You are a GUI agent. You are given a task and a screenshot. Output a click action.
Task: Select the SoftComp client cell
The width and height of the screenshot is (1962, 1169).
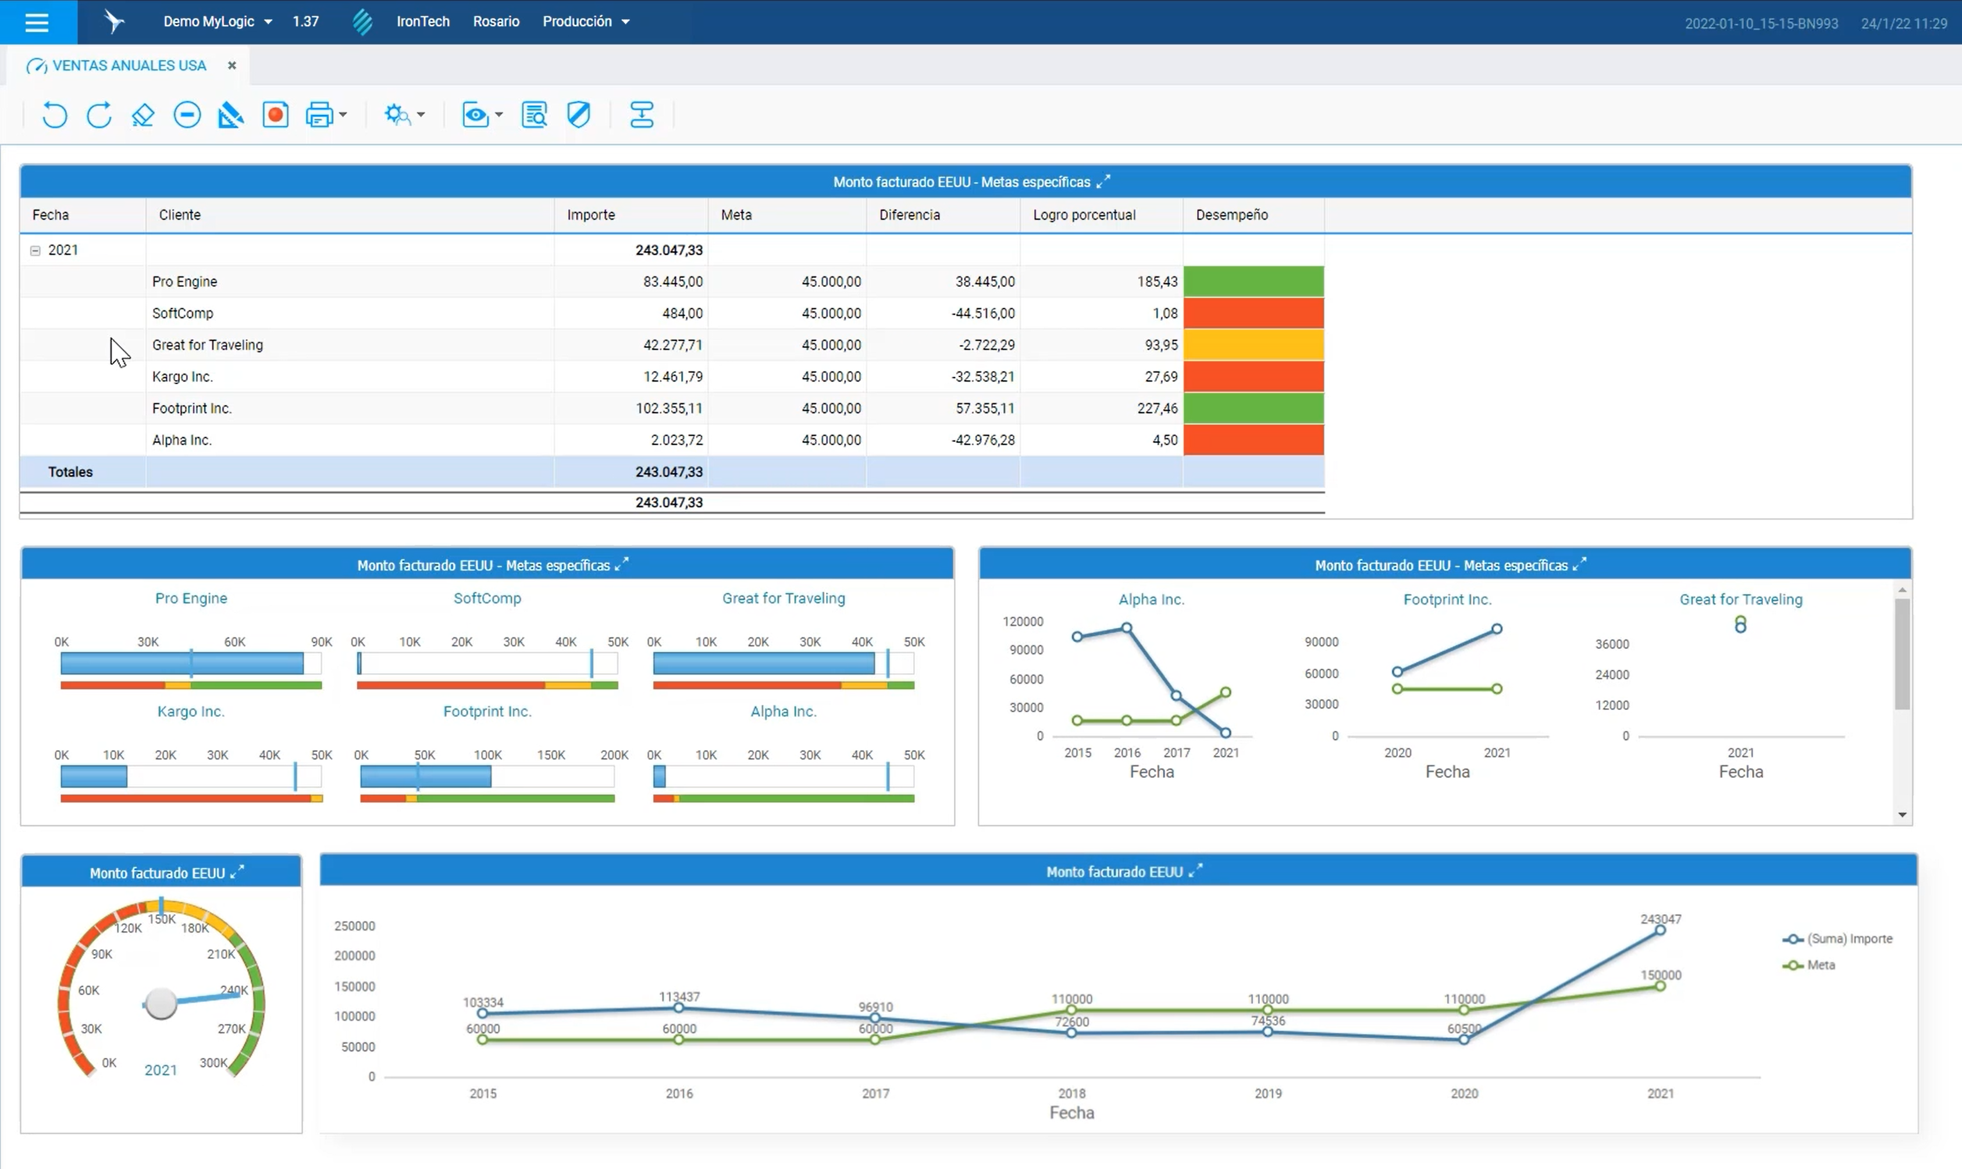[x=350, y=314]
